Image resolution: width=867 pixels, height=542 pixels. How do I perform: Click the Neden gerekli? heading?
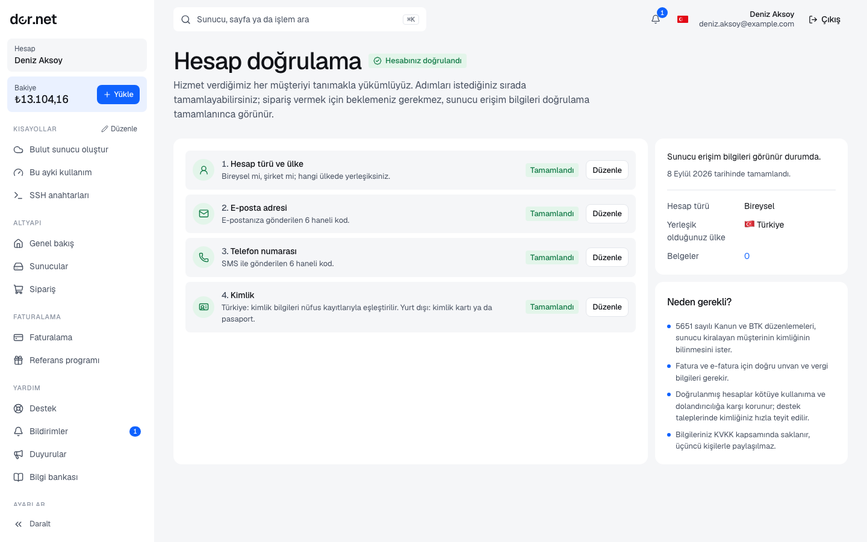[x=699, y=302]
